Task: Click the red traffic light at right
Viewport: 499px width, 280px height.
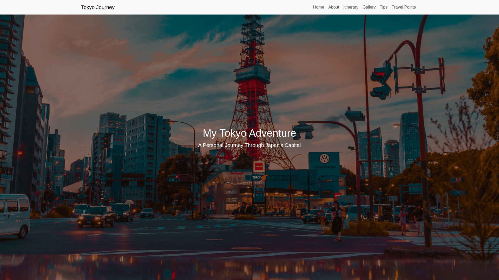Action: click(380, 73)
